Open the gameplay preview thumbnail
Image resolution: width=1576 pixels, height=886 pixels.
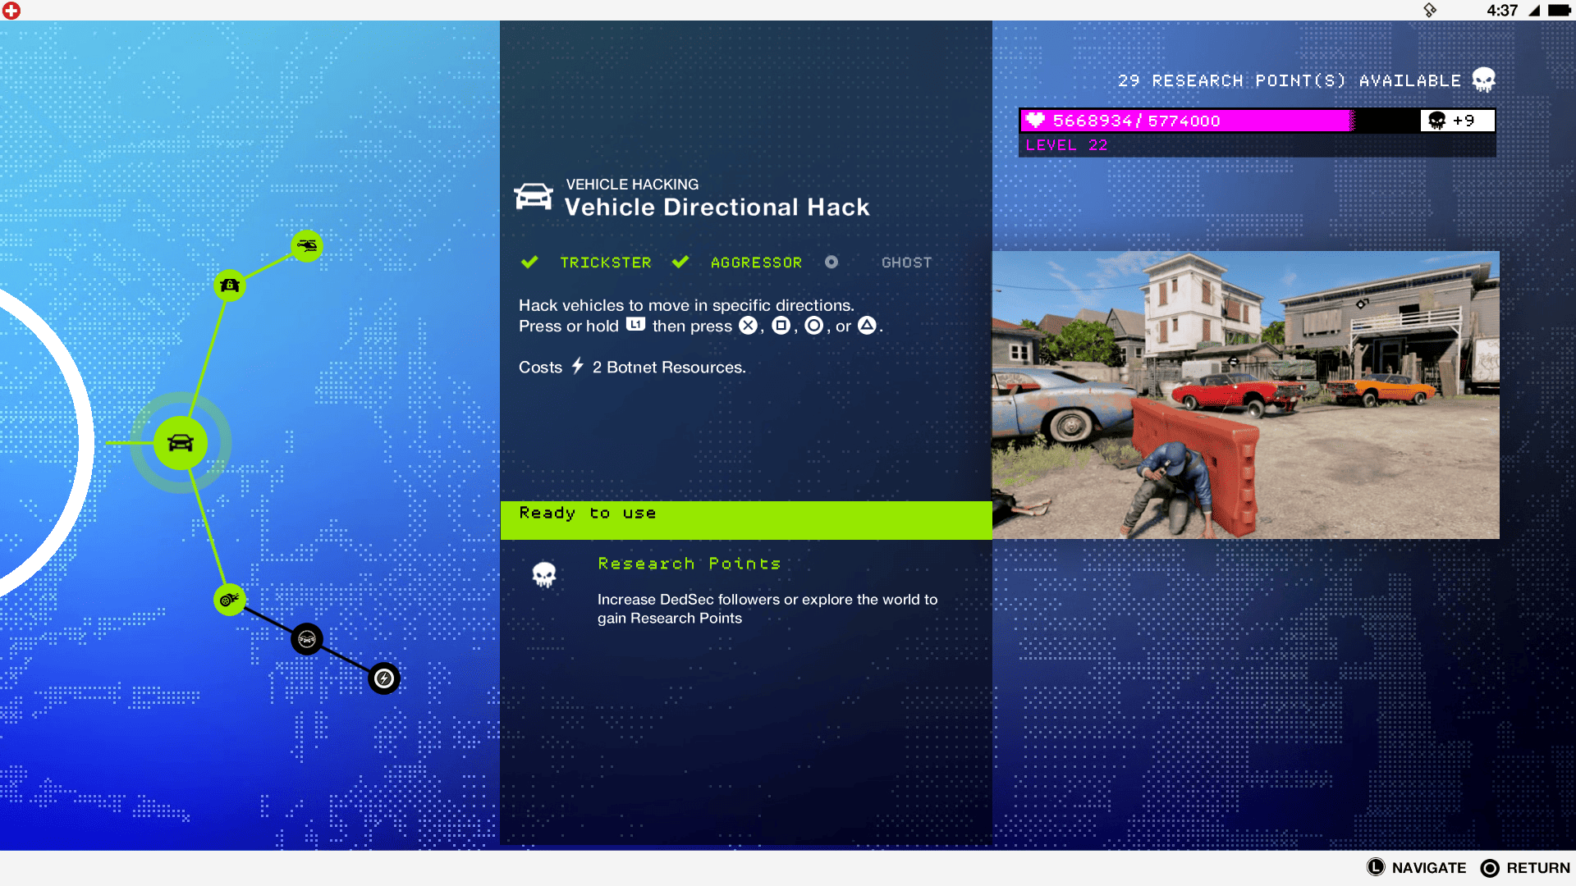tap(1246, 395)
